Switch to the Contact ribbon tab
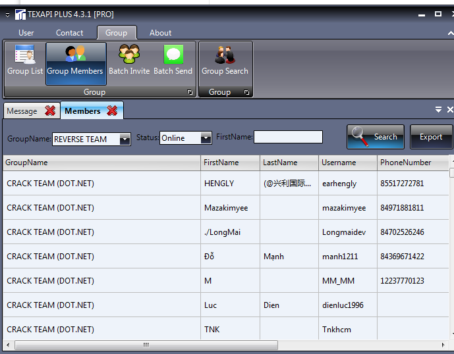The height and width of the screenshot is (354, 454). pos(69,33)
